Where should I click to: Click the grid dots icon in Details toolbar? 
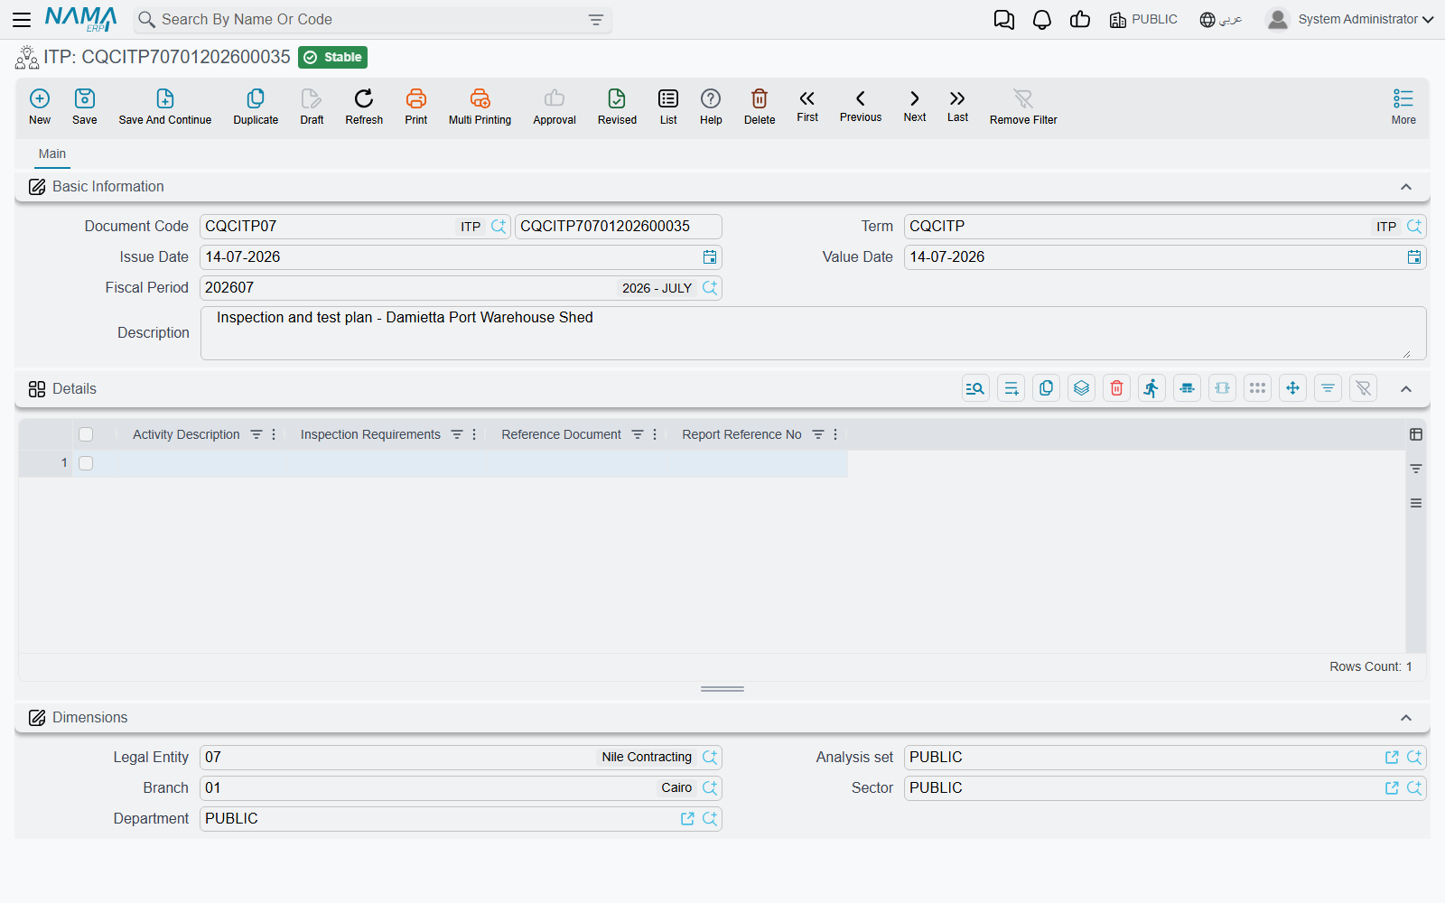click(1257, 388)
